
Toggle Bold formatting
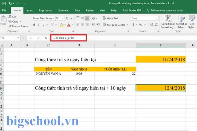[x=34, y=25]
